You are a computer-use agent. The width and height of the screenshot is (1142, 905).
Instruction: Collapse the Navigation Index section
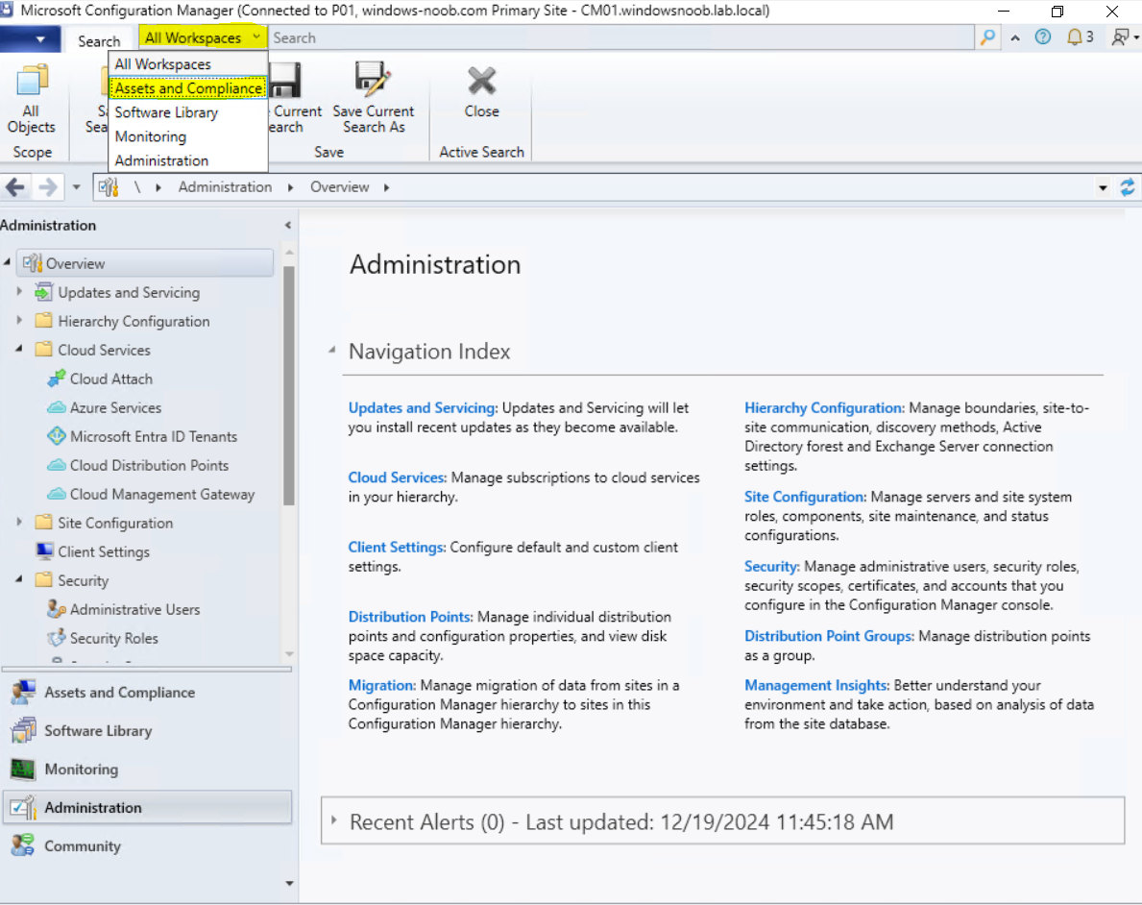point(332,351)
